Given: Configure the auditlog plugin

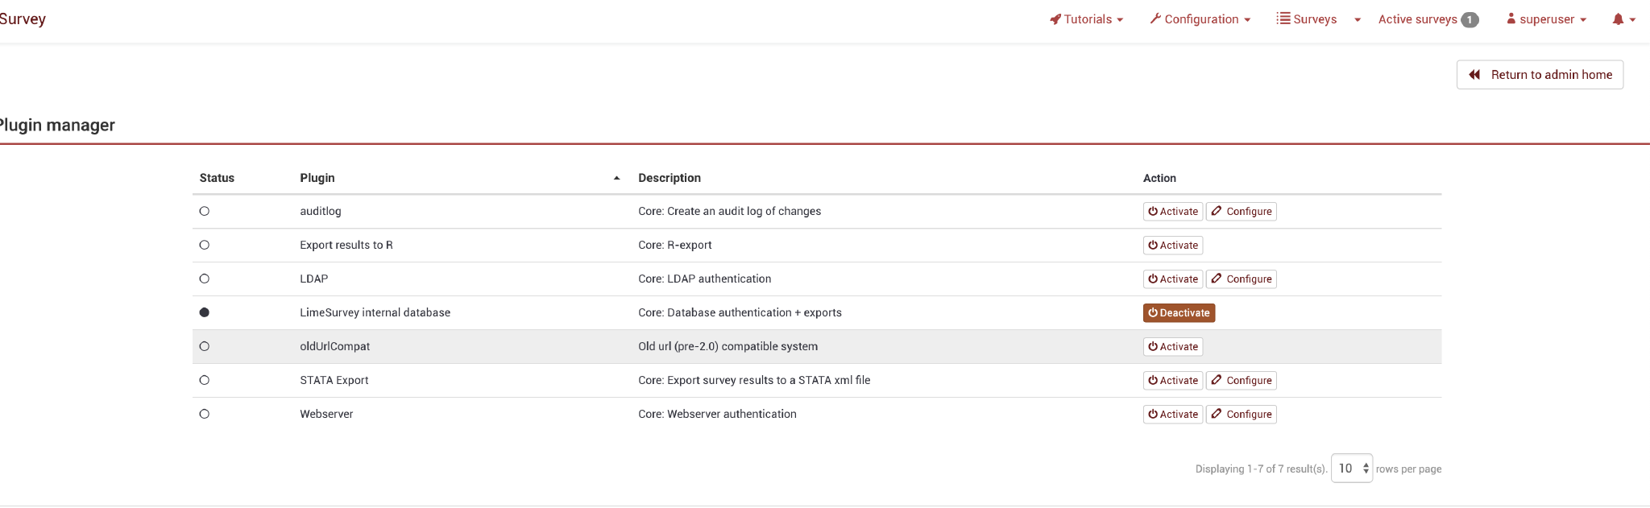Looking at the screenshot, I should coord(1241,211).
